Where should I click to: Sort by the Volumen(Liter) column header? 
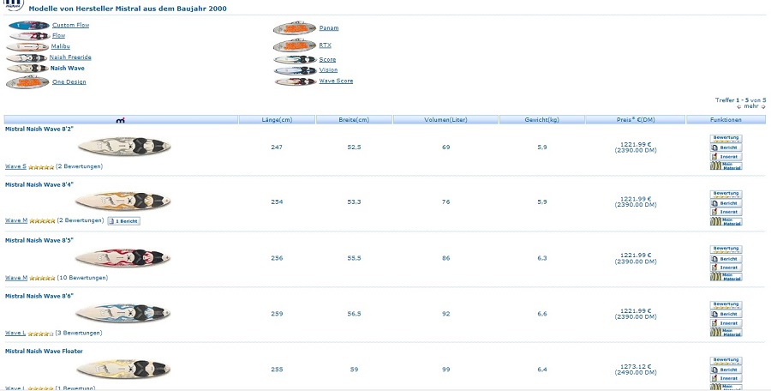coord(446,120)
